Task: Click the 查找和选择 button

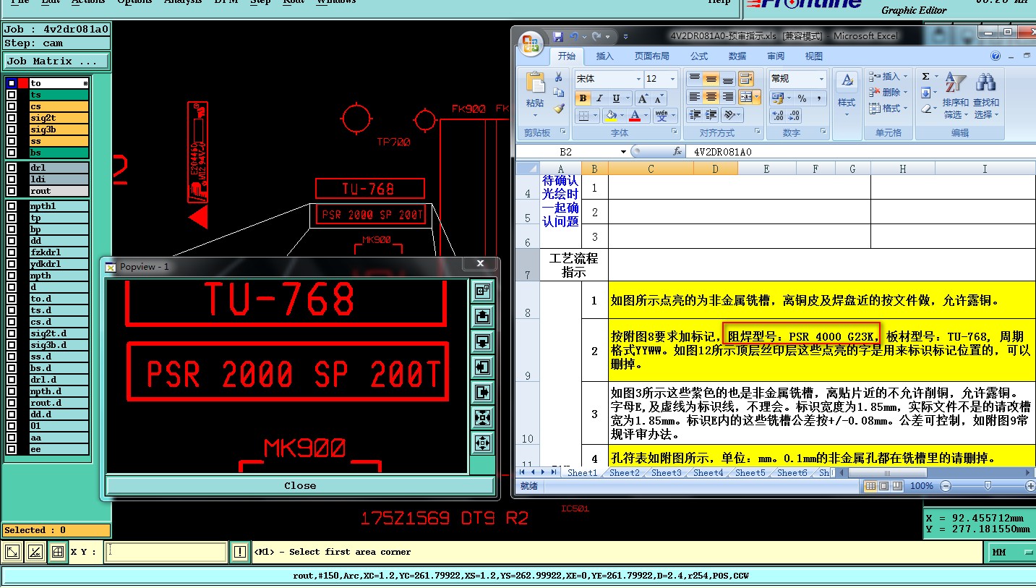Action: pyautogui.click(x=985, y=95)
